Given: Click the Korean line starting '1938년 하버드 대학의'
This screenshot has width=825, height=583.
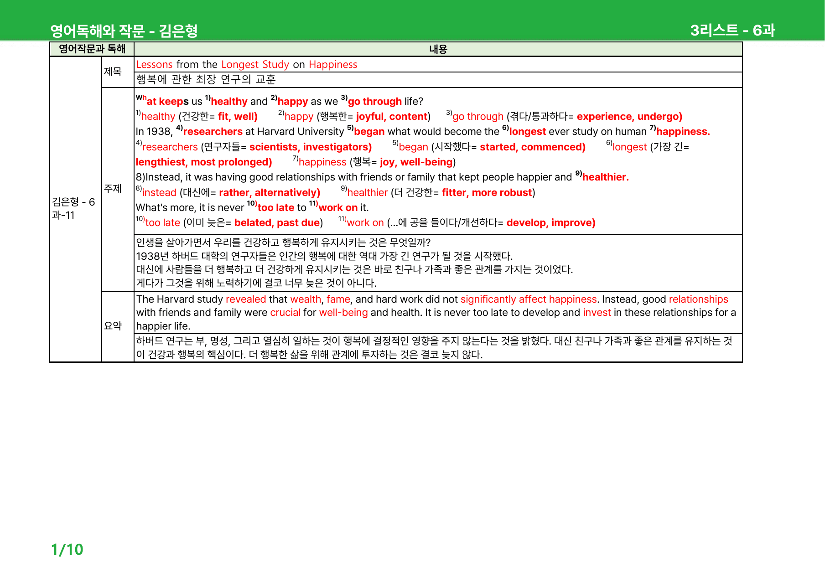Looking at the screenshot, I should [x=324, y=256].
